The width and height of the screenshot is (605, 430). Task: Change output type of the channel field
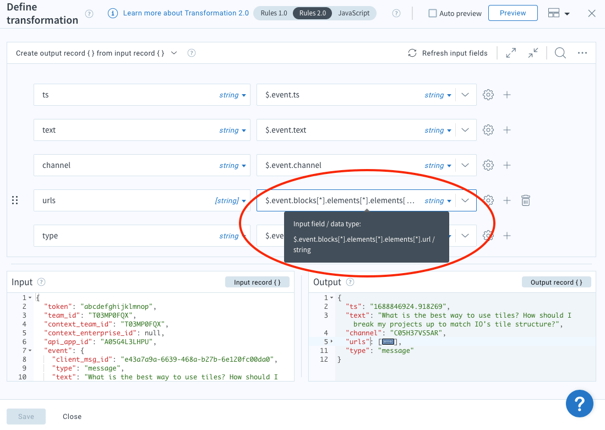pos(232,165)
